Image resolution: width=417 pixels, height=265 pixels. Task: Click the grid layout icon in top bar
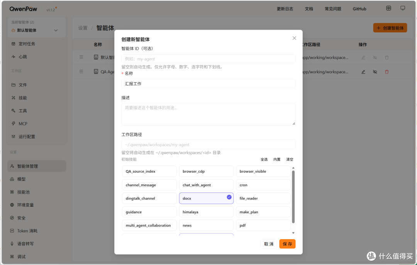(388, 8)
